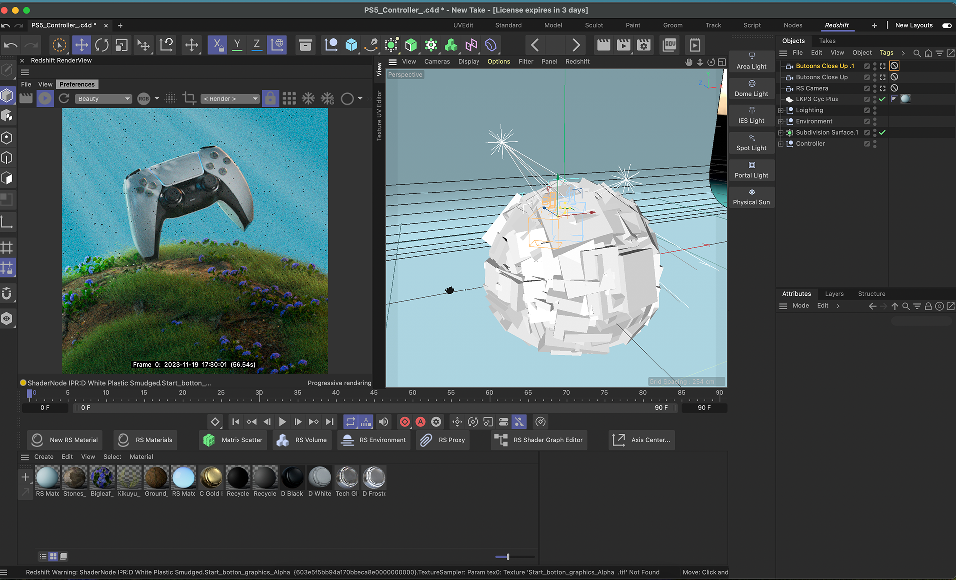Toggle Subdivision Surface.1 enable checkmark
The width and height of the screenshot is (956, 580).
point(882,133)
